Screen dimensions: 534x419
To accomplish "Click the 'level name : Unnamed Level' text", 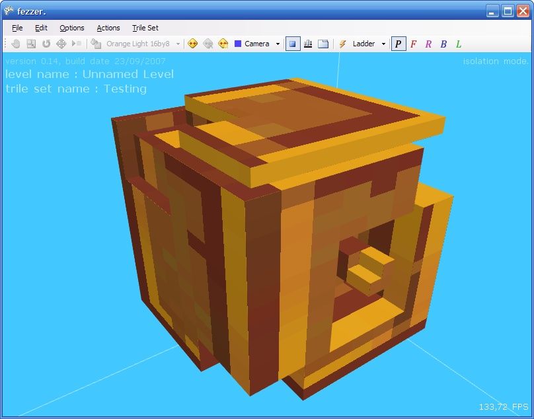I will [90, 74].
